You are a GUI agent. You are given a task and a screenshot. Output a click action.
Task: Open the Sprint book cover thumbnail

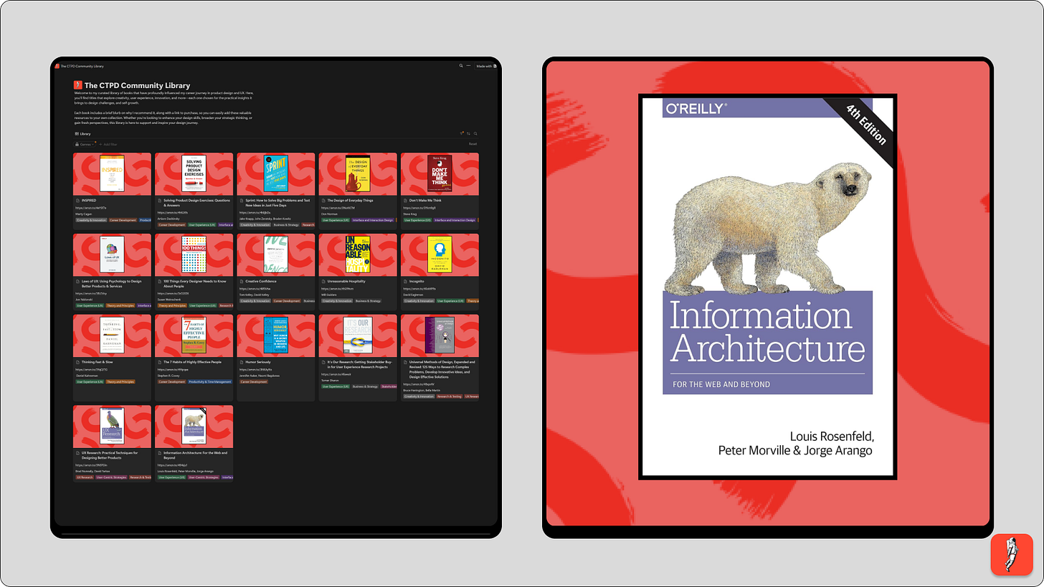pos(275,173)
